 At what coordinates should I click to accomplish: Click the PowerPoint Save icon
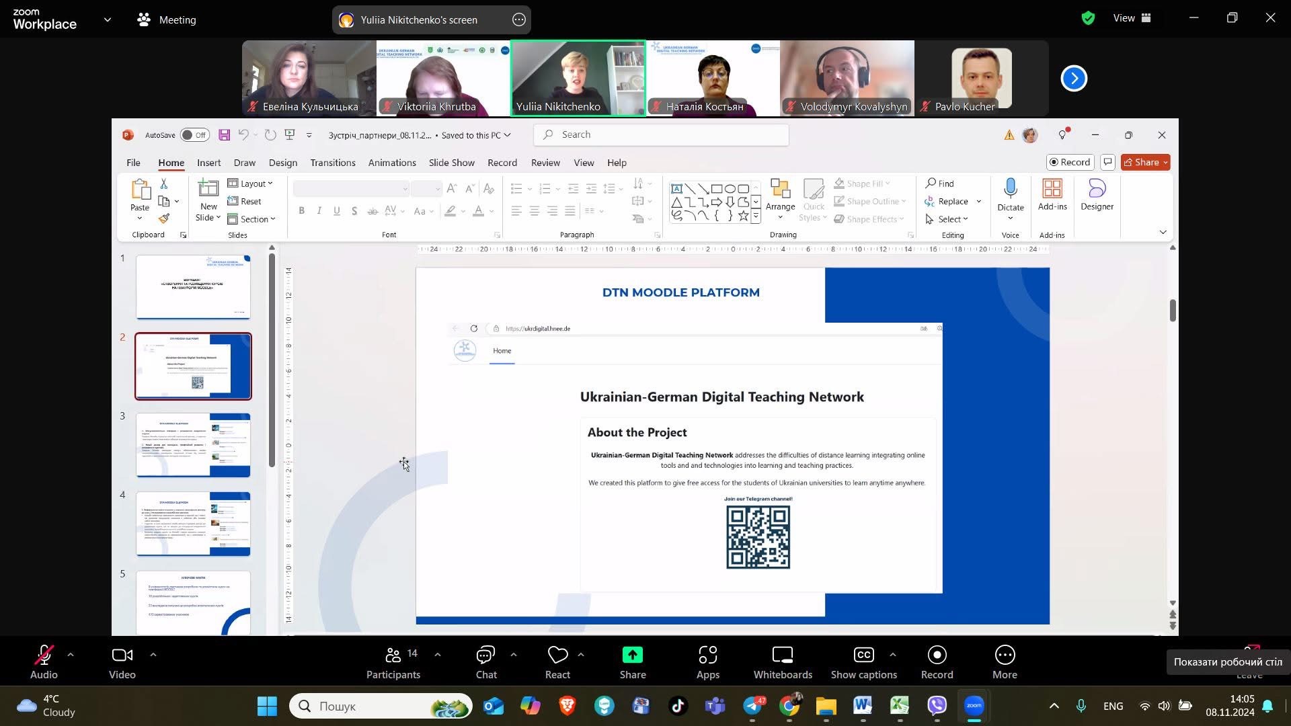(x=225, y=135)
